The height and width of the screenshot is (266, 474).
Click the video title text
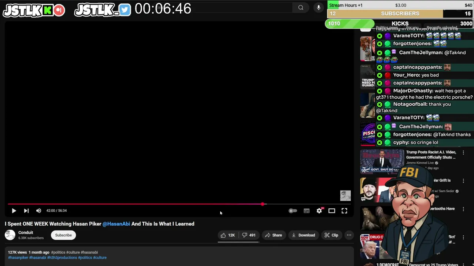100,224
